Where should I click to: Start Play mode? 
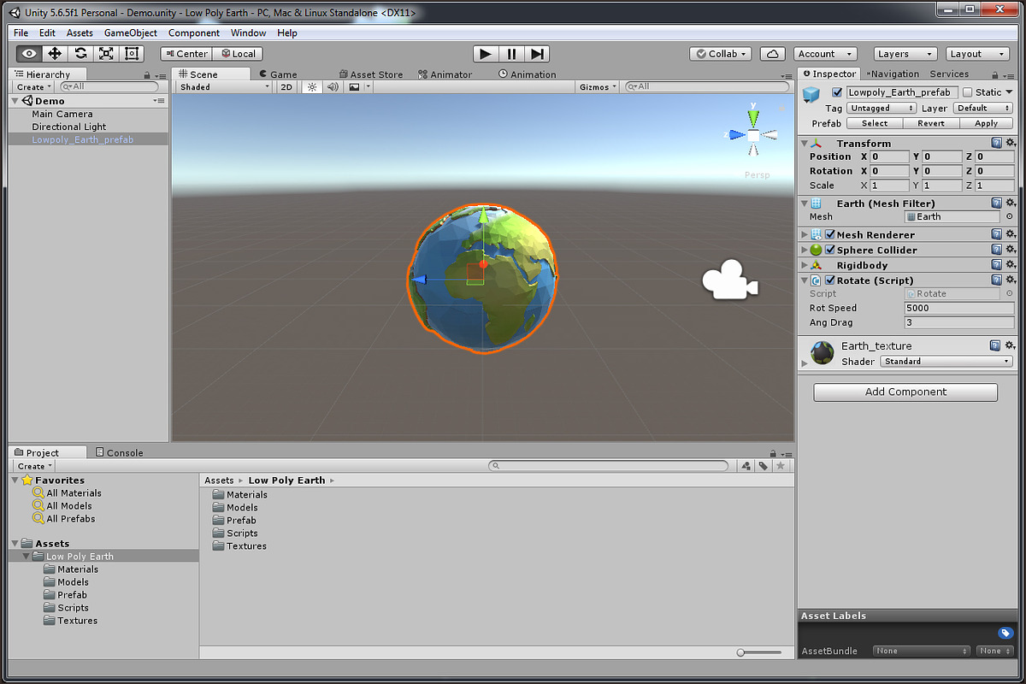click(485, 54)
